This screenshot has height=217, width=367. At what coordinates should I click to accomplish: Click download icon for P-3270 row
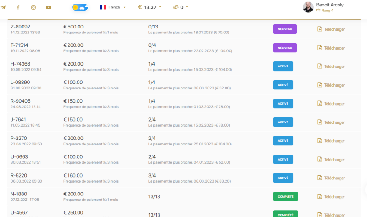pos(320,140)
